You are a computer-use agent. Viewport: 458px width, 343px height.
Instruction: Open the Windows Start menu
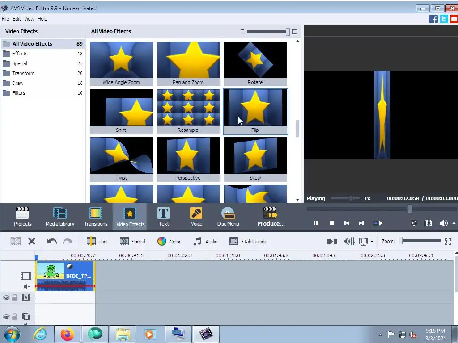click(x=12, y=334)
